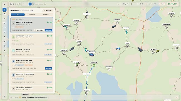Select the Ashcombe to Draymere contract title

pos(24,88)
